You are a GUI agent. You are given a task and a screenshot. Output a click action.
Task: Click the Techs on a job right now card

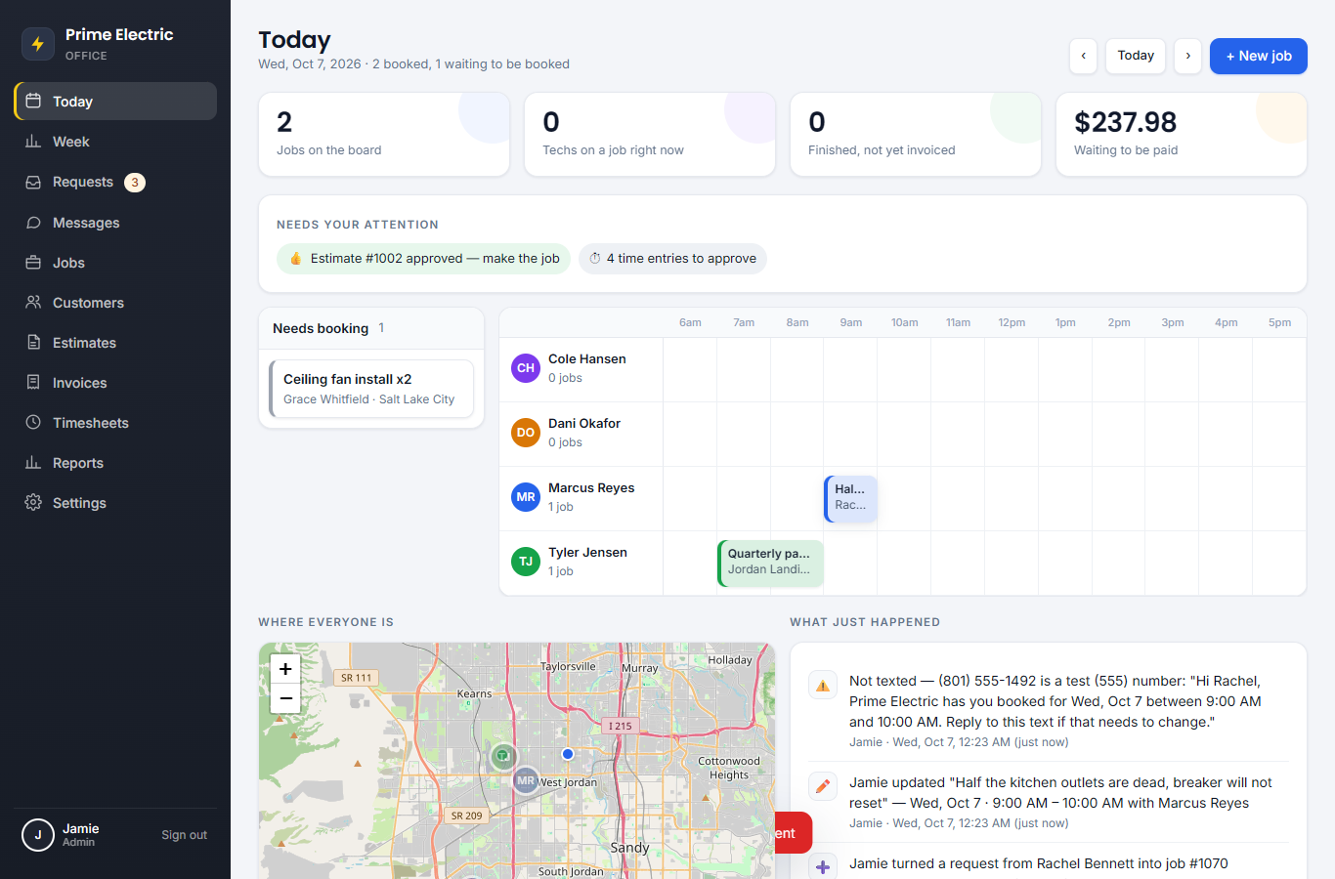pos(650,135)
